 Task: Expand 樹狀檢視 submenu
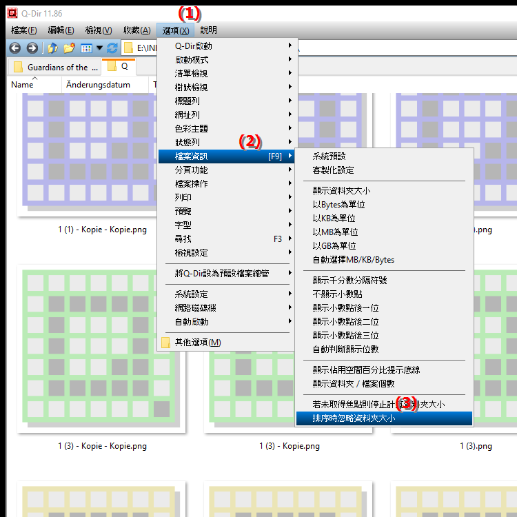point(227,88)
